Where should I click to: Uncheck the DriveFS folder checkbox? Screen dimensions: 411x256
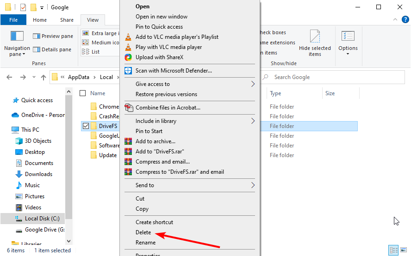86,126
